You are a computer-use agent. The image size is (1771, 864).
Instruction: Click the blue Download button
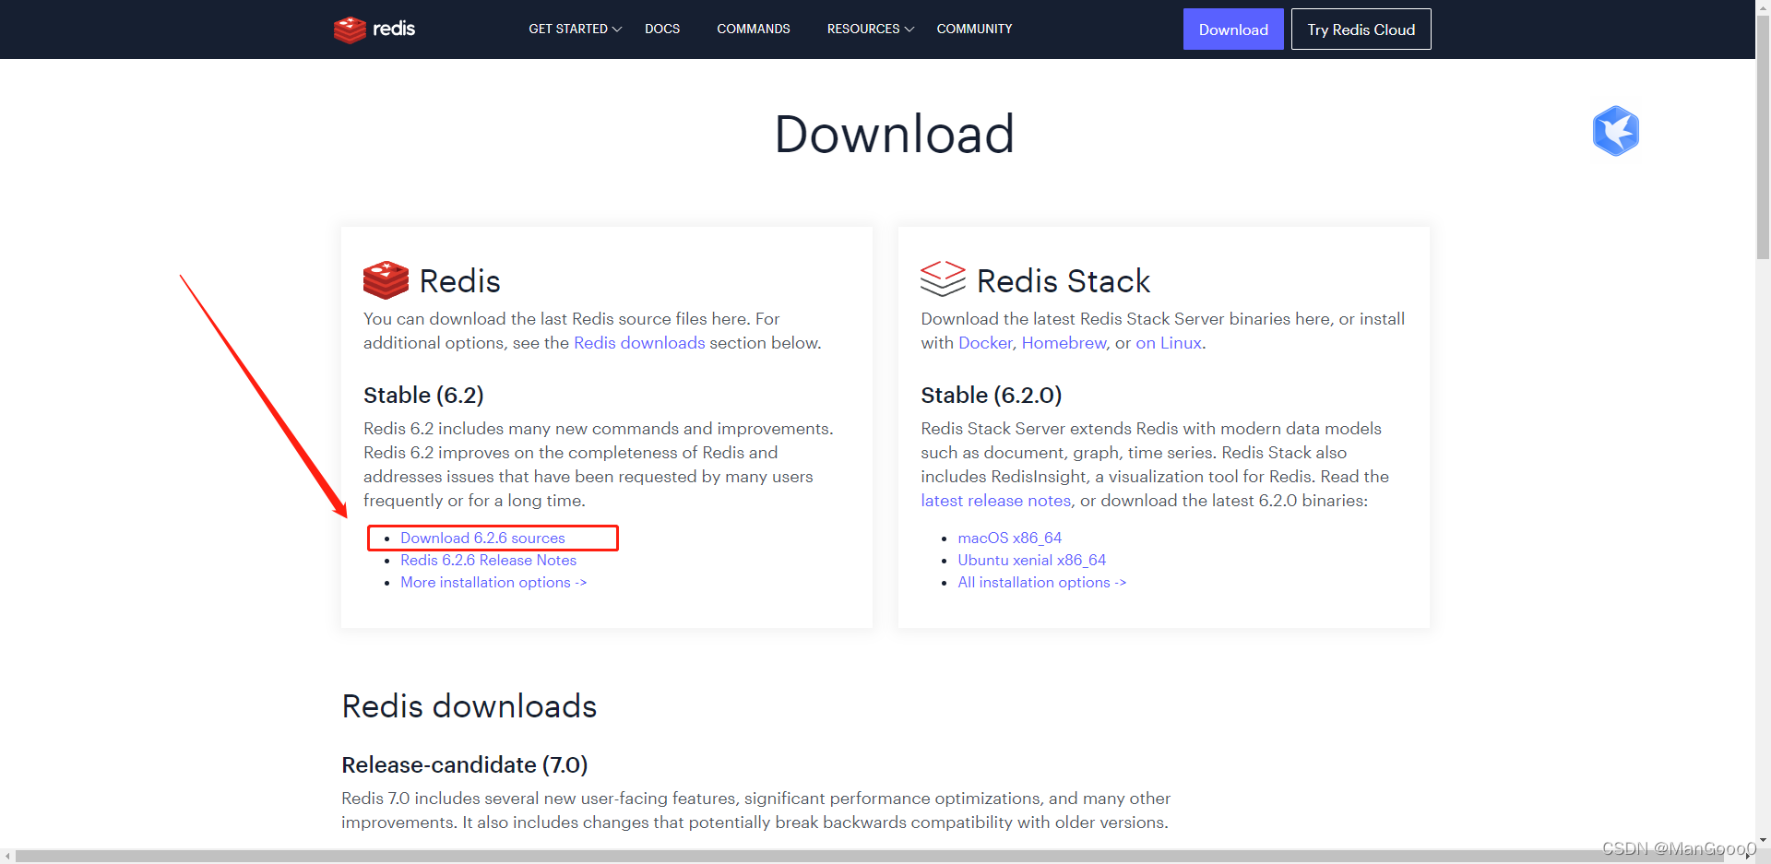[x=1233, y=30]
